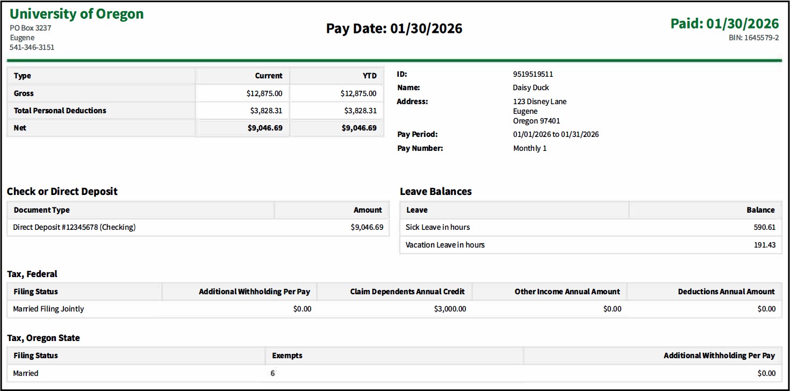This screenshot has height=391, width=790.
Task: Select the "Sick Leave in hours" row
Action: click(591, 227)
